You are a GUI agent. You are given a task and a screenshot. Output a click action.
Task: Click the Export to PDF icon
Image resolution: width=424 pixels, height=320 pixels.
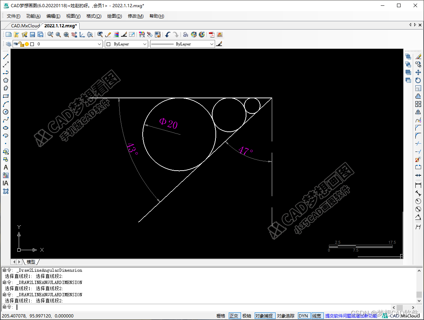(211, 35)
